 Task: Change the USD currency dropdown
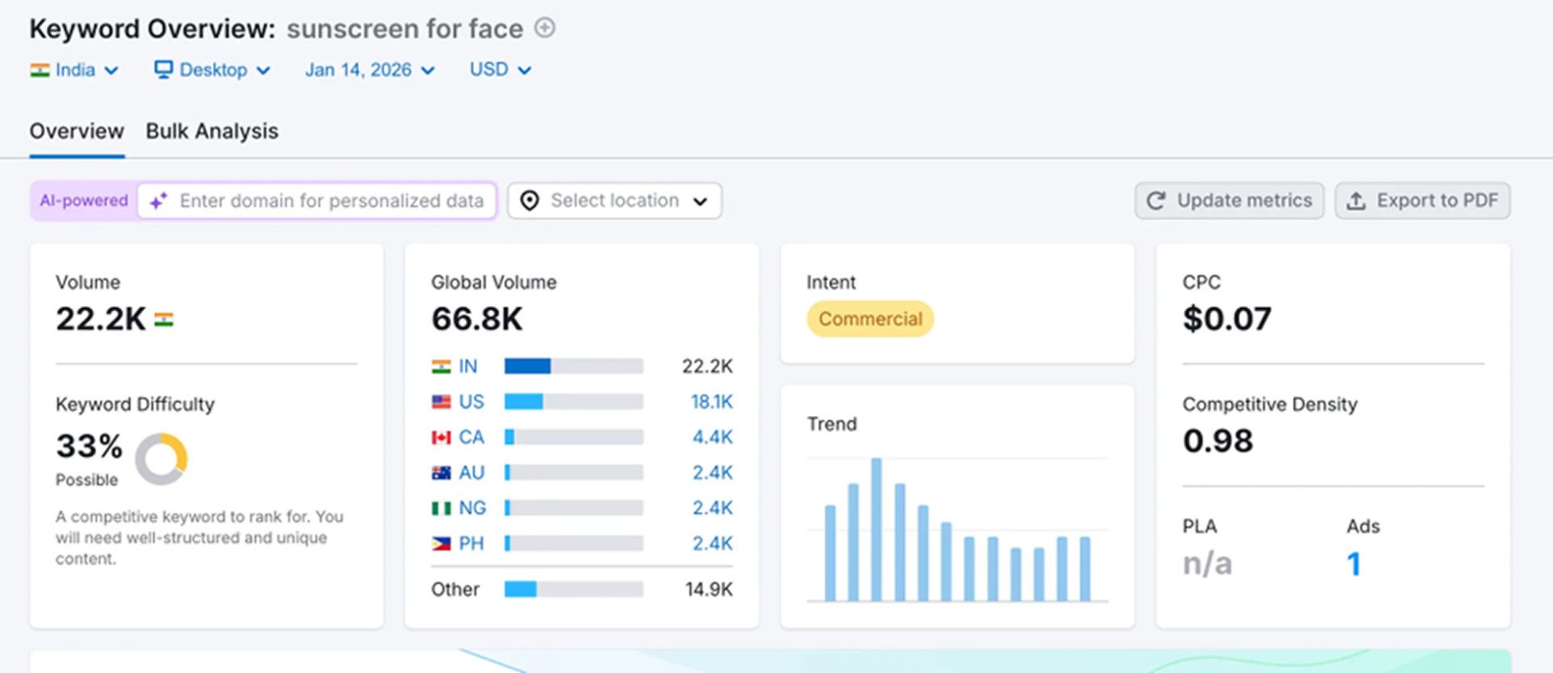(500, 70)
